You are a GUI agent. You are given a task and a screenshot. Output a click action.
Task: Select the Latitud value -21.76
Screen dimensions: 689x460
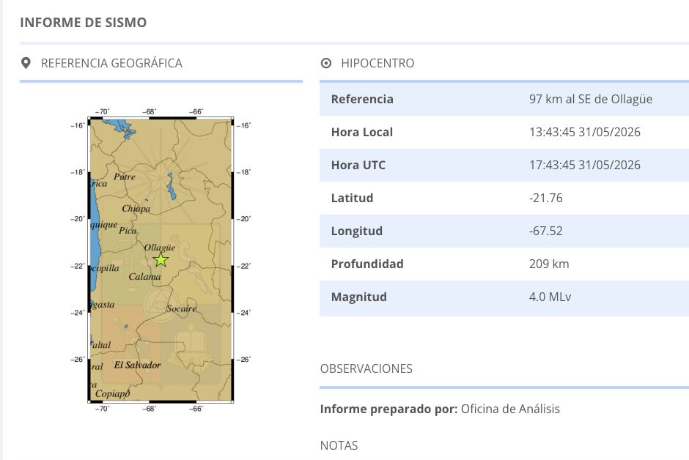click(x=546, y=198)
